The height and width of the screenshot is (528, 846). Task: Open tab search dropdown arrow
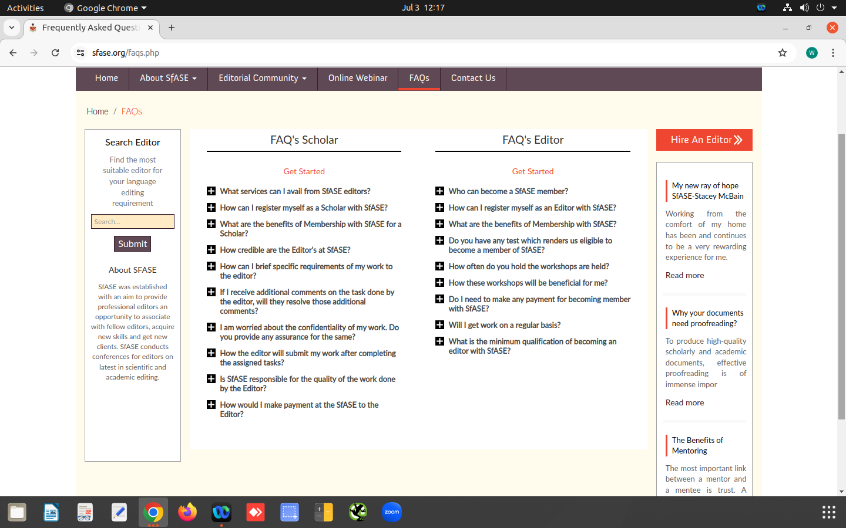pyautogui.click(x=12, y=28)
